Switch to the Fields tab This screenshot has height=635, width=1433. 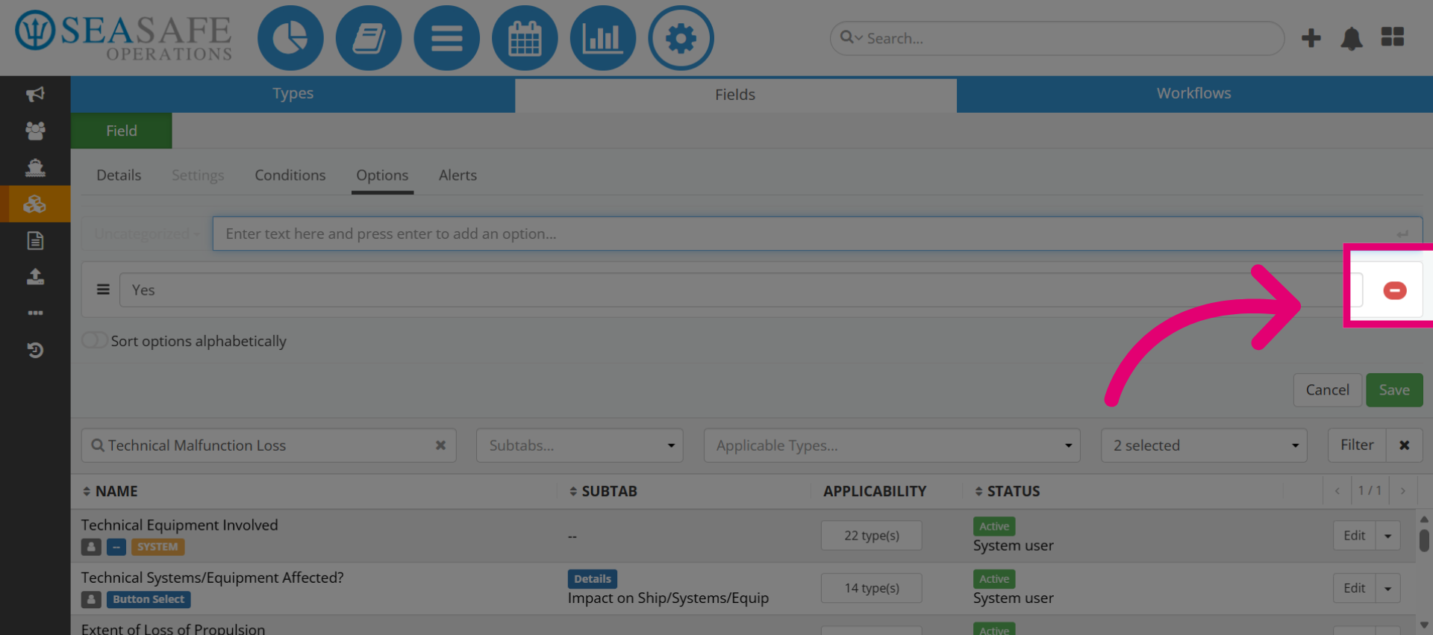click(x=735, y=95)
